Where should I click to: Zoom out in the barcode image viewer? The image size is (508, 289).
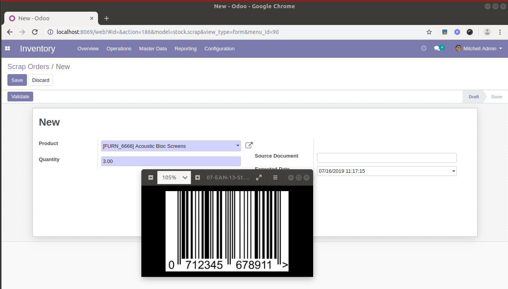pos(151,177)
